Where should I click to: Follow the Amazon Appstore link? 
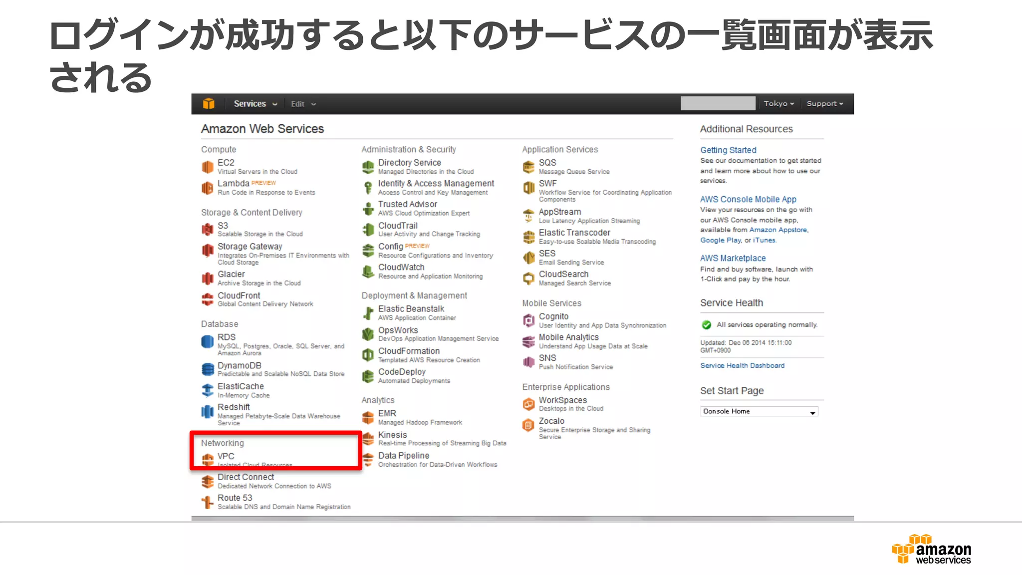click(x=778, y=230)
